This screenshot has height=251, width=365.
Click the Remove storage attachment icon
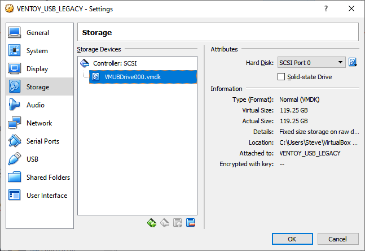pyautogui.click(x=191, y=223)
